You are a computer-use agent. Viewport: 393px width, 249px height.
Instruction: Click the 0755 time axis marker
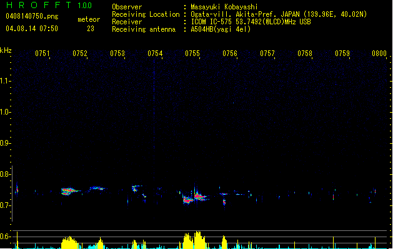coord(192,54)
